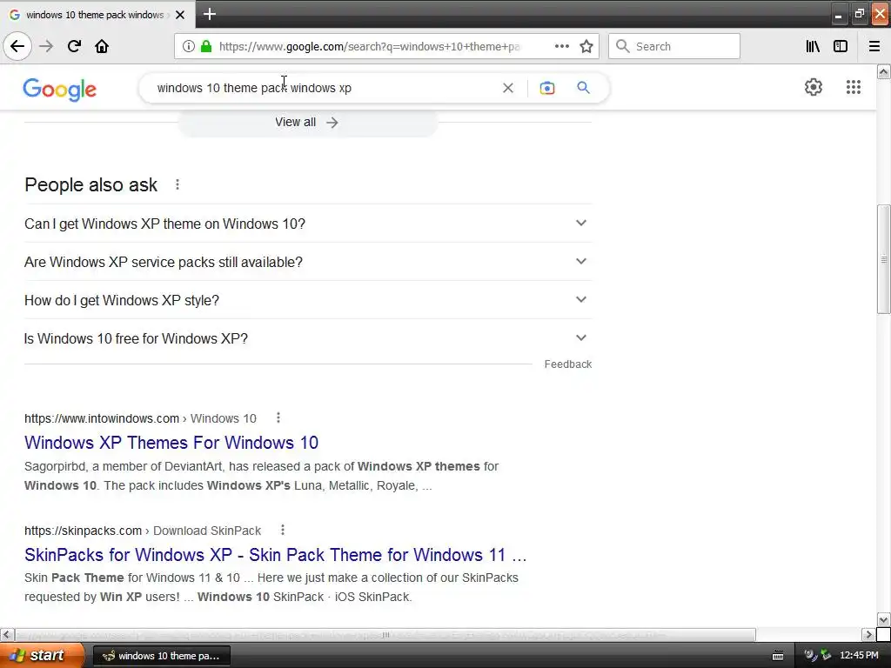The width and height of the screenshot is (891, 668).
Task: Go back to the previous page
Action: tap(17, 46)
